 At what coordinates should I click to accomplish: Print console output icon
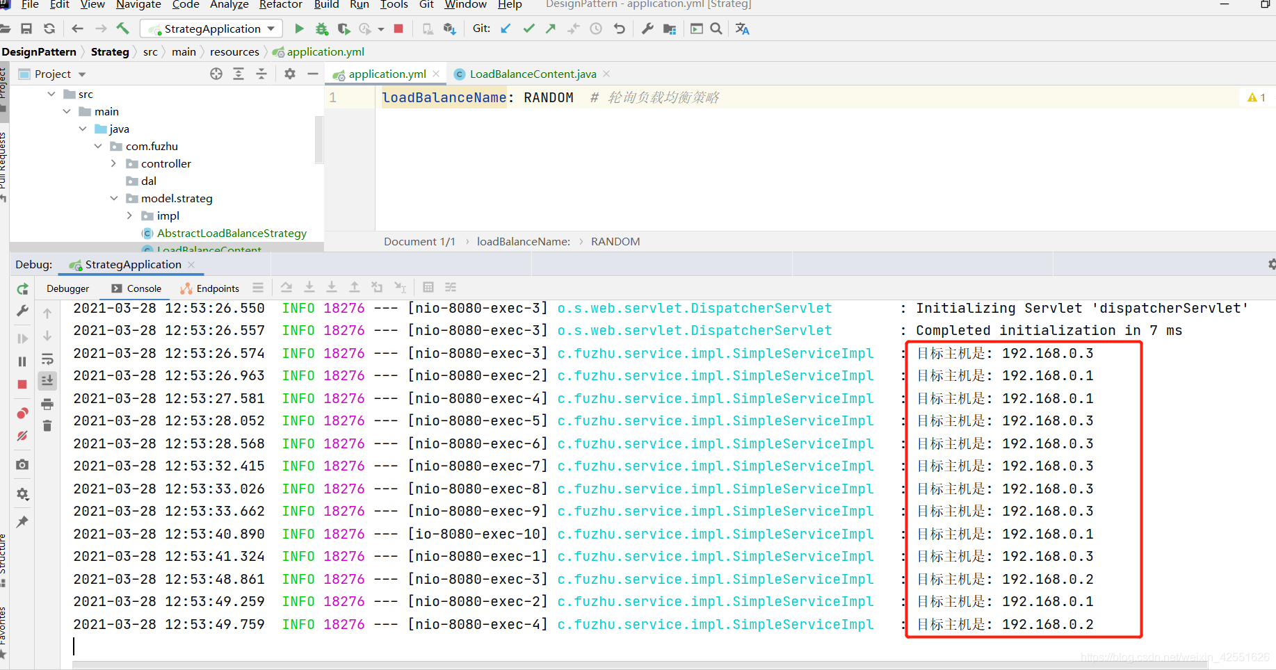[x=47, y=404]
